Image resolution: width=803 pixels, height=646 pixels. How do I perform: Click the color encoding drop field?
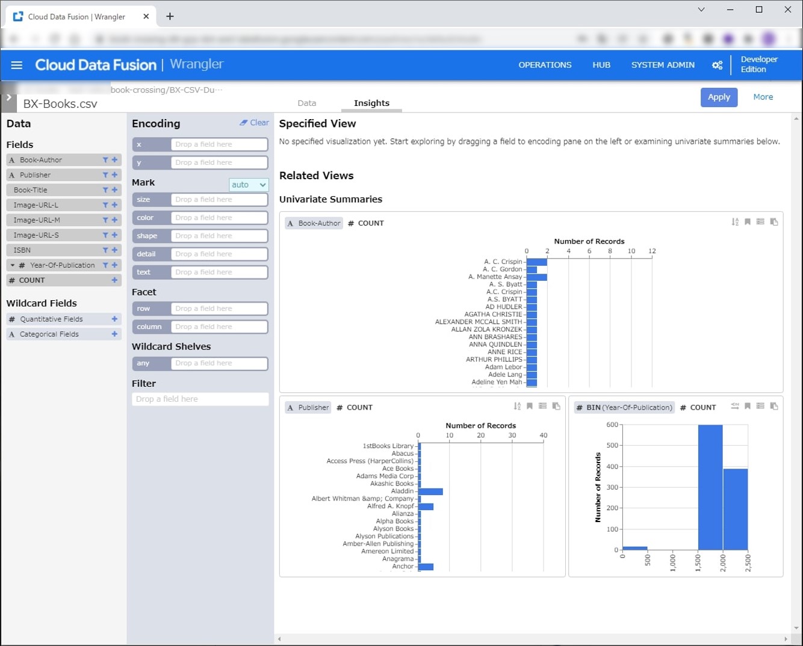pos(219,218)
